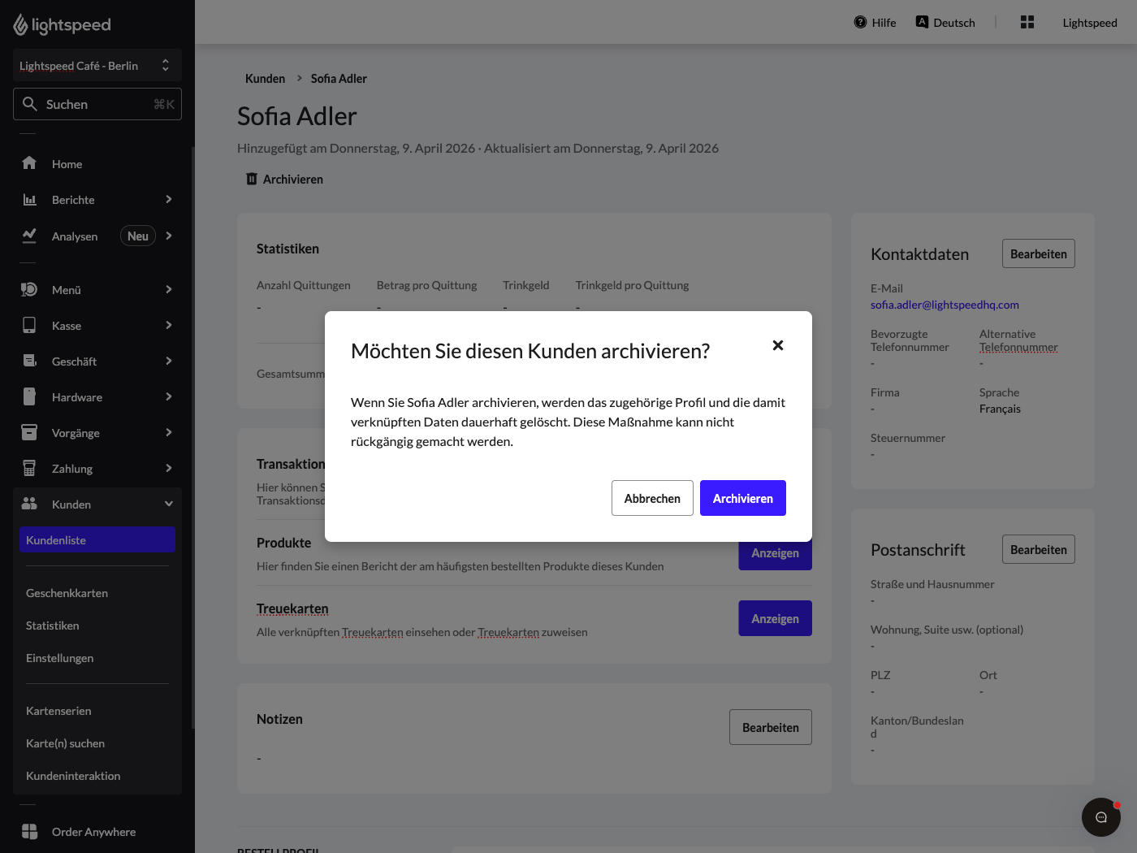Viewport: 1137px width, 853px height.
Task: Click the Treuekarten heading
Action: [292, 608]
